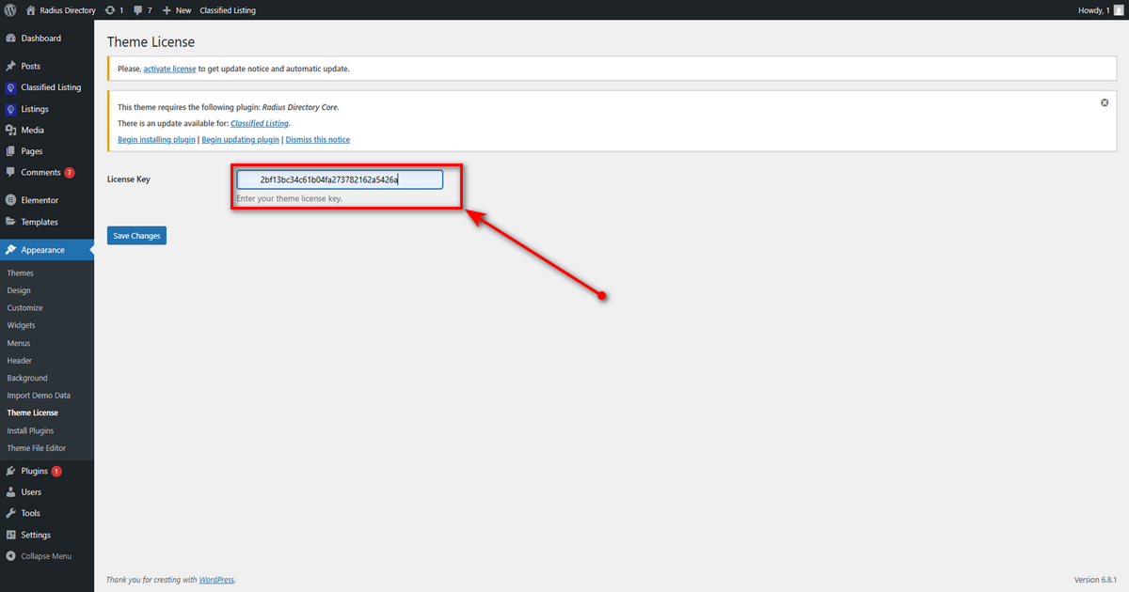Click the Version 6.8.1 footer text
This screenshot has width=1129, height=592.
(x=1096, y=580)
